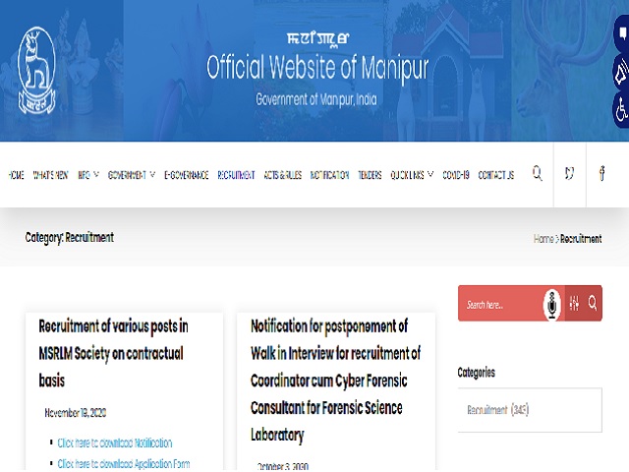Click the accessibility wheelchair icon
The width and height of the screenshot is (629, 472).
tap(622, 109)
